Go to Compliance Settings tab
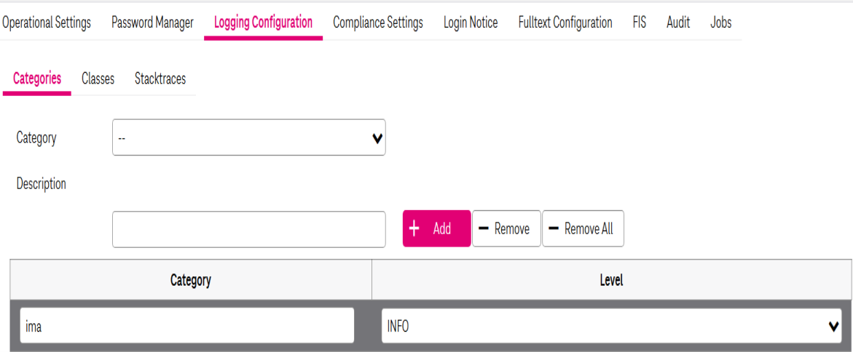The width and height of the screenshot is (853, 352). (377, 23)
